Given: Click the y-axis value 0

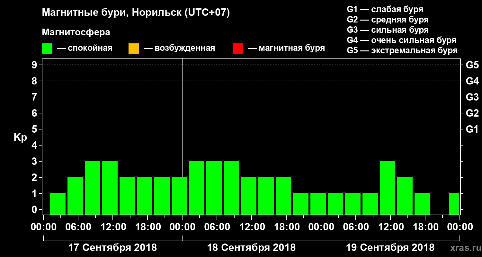Looking at the screenshot, I should (x=35, y=209).
